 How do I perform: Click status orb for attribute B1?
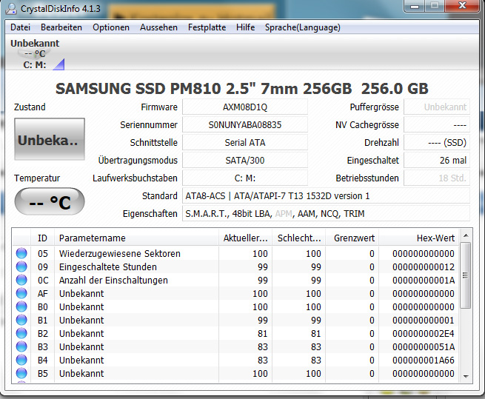click(21, 320)
